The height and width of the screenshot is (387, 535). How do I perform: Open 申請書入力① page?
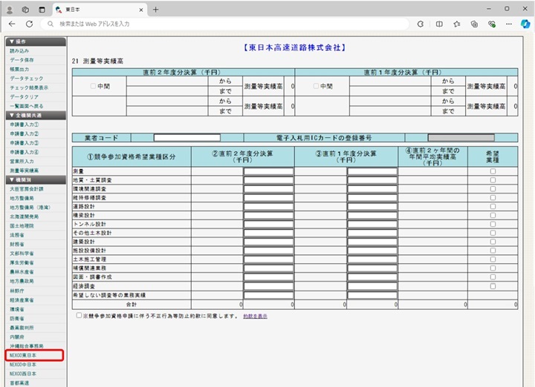point(25,125)
